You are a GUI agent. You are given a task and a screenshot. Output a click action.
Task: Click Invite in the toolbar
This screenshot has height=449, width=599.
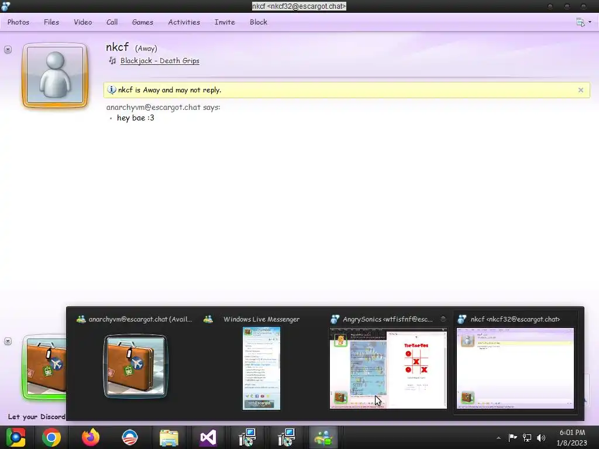click(x=225, y=22)
